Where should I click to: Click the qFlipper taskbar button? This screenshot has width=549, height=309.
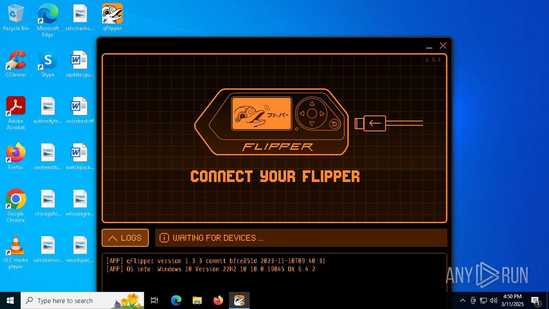(239, 300)
